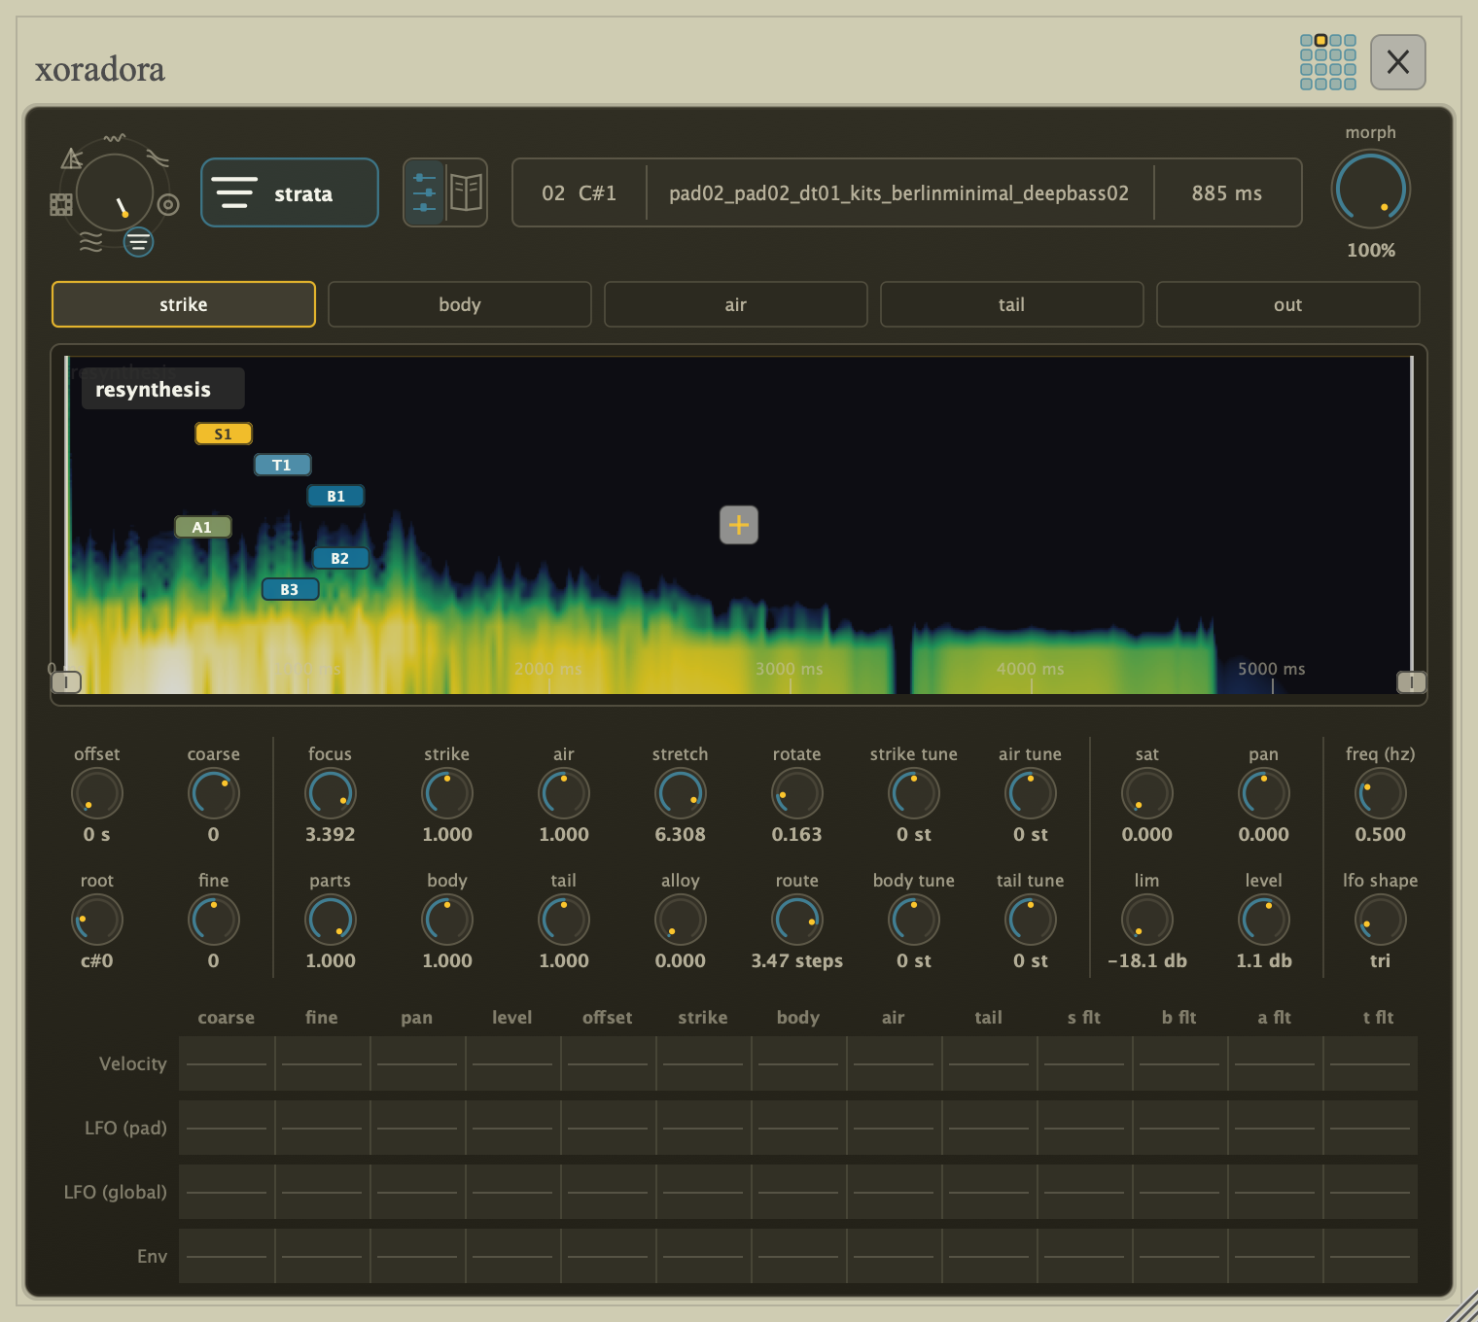Select the concentric circles engine icon
The image size is (1478, 1322).
(168, 204)
